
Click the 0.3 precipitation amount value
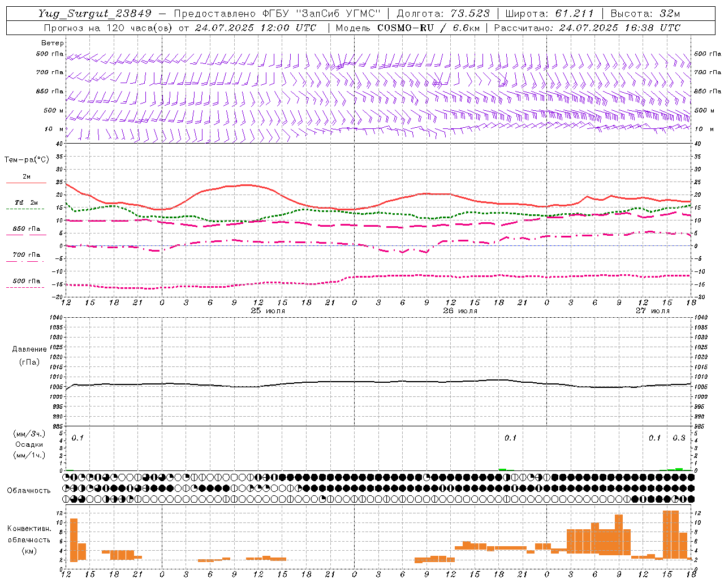pyautogui.click(x=679, y=438)
